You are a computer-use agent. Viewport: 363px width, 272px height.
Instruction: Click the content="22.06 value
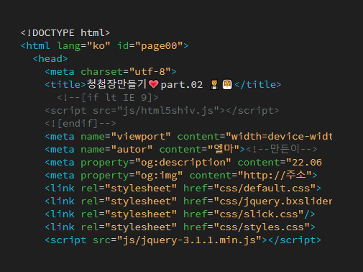pos(280,163)
